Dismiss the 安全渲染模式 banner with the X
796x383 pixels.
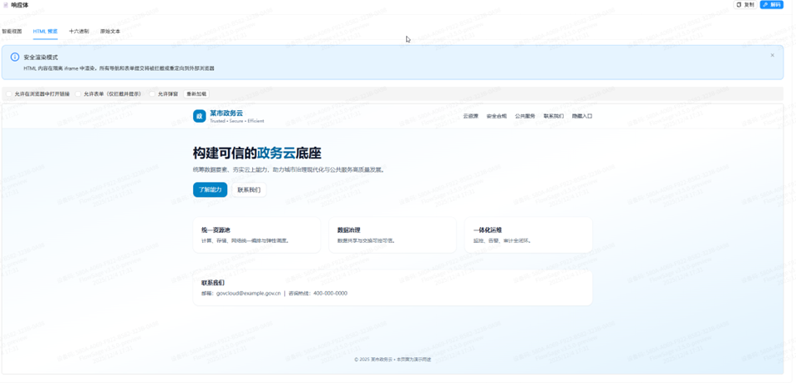pos(772,55)
